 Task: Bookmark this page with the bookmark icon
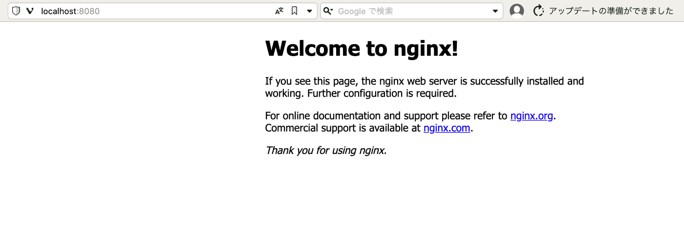[x=295, y=11]
